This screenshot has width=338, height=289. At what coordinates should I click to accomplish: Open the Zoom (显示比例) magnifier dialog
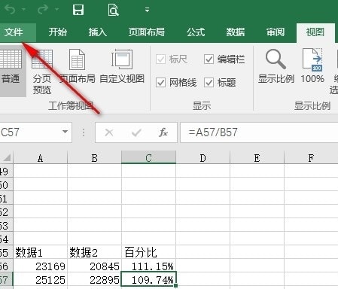(x=276, y=66)
